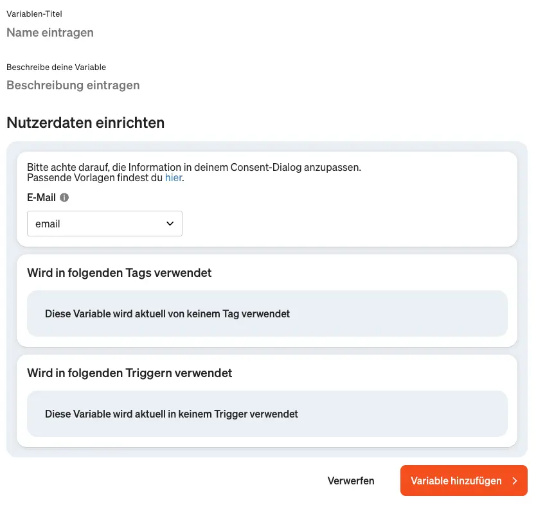Click the 'keinem Tag verwendet' notice box

[267, 313]
